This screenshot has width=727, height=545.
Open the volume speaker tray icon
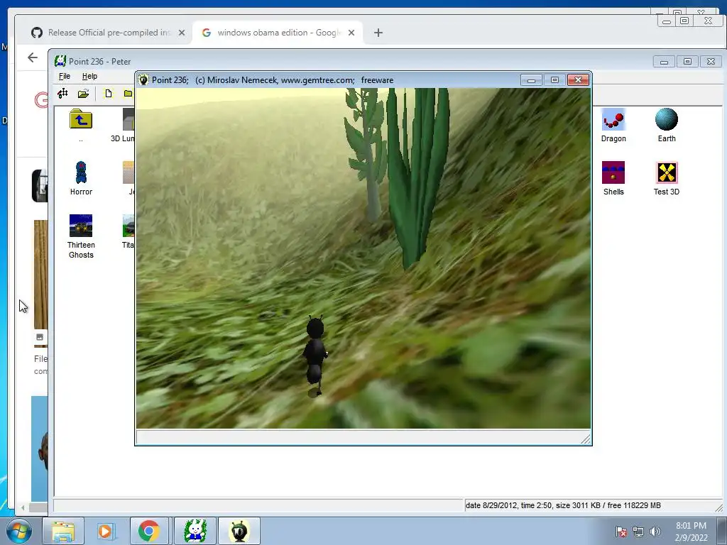pos(655,532)
